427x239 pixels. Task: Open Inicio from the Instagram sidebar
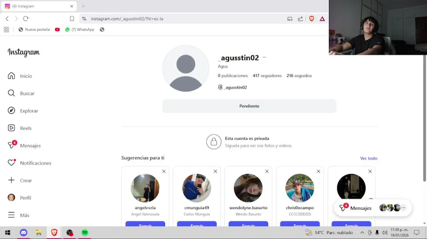point(20,76)
